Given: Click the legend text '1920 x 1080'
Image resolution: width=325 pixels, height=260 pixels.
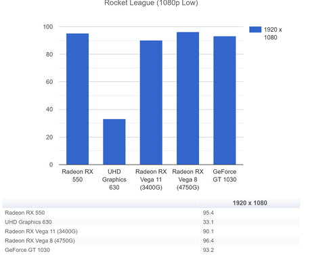Looking at the screenshot, I should click(273, 33).
